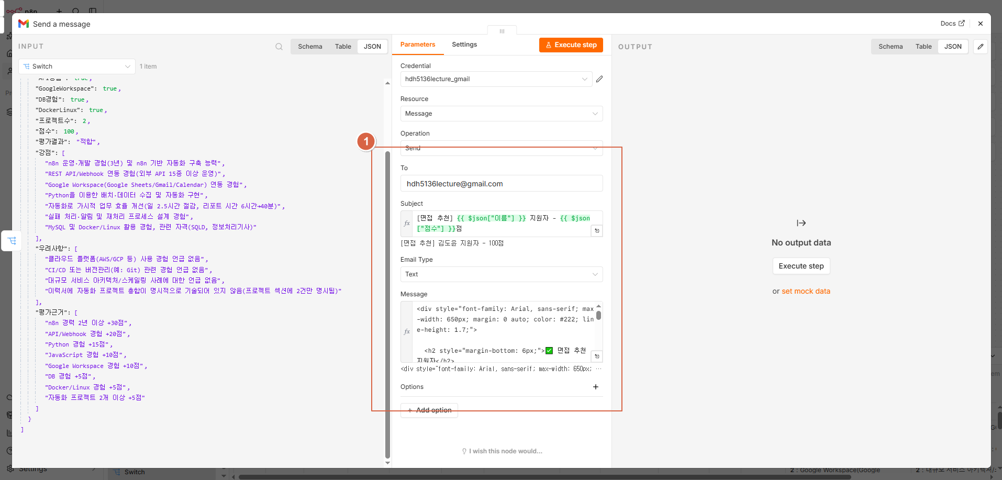The image size is (1002, 480).
Task: Open the Switch node input dropdown
Action: click(x=77, y=66)
